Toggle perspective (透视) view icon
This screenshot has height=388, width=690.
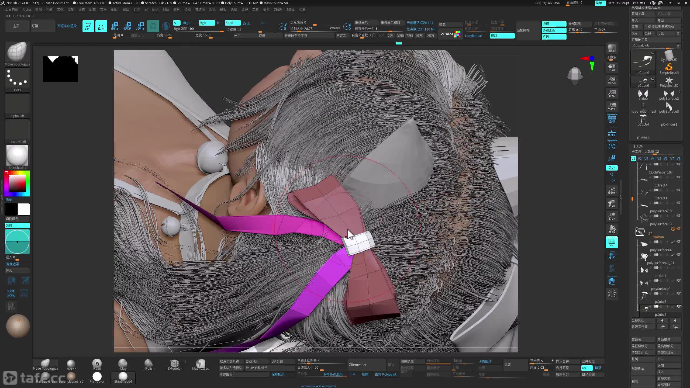tap(612, 119)
